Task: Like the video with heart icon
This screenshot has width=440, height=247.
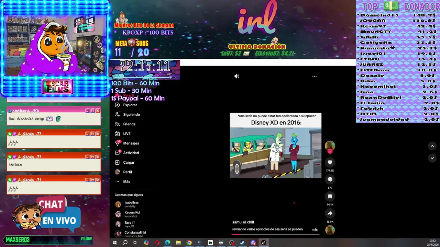Action: click(x=330, y=162)
